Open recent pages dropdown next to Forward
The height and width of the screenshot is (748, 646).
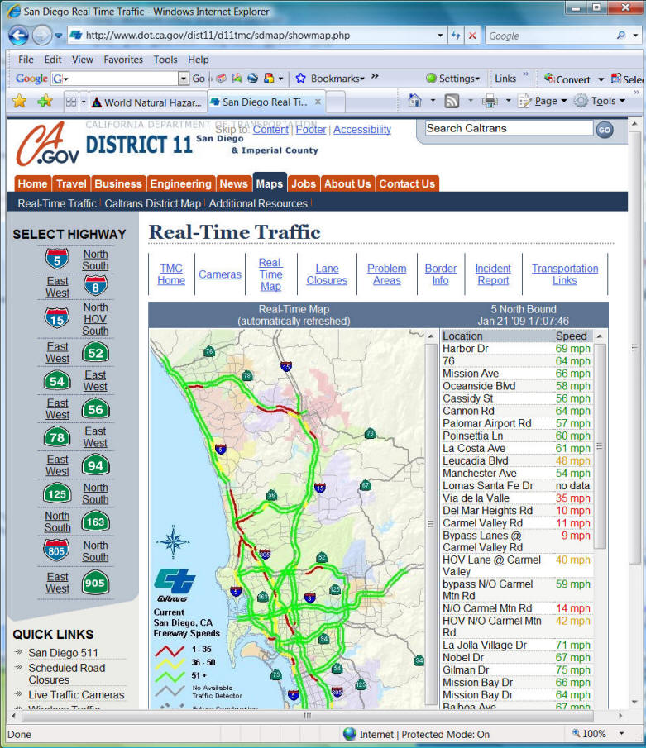[58, 36]
